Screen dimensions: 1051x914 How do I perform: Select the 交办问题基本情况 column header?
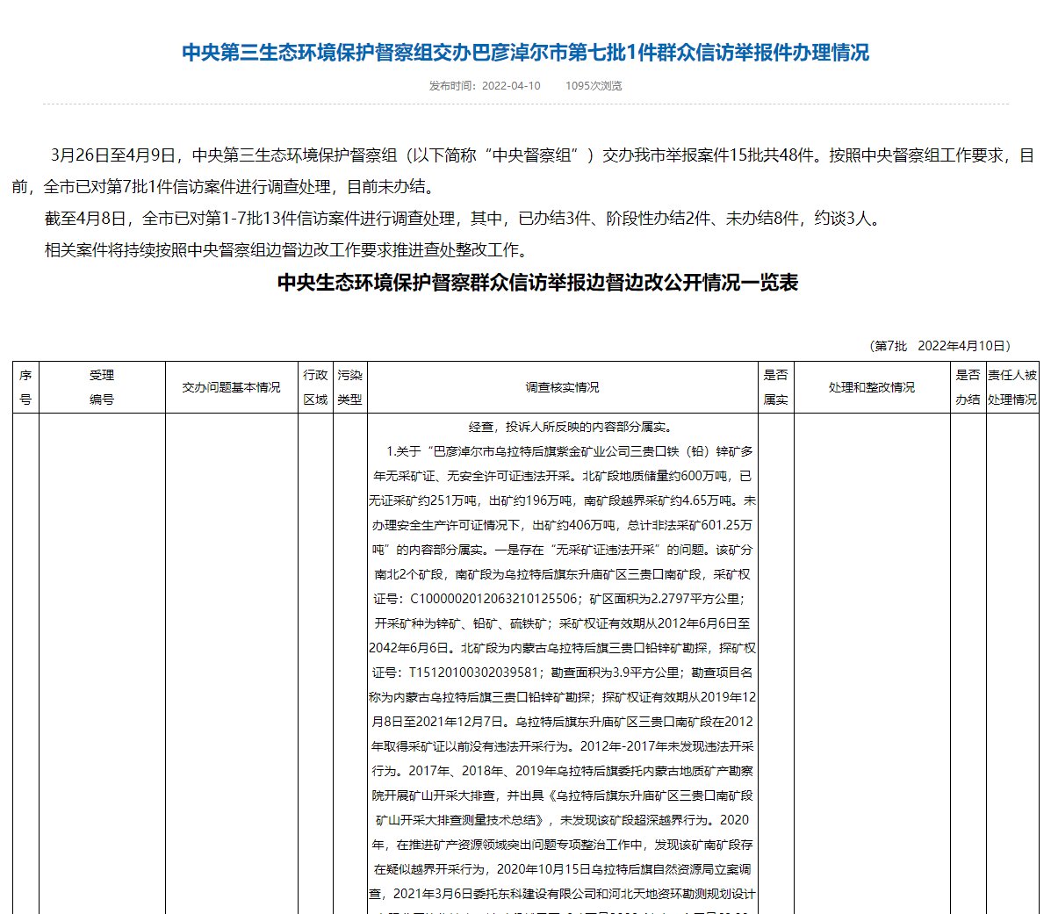pyautogui.click(x=232, y=387)
